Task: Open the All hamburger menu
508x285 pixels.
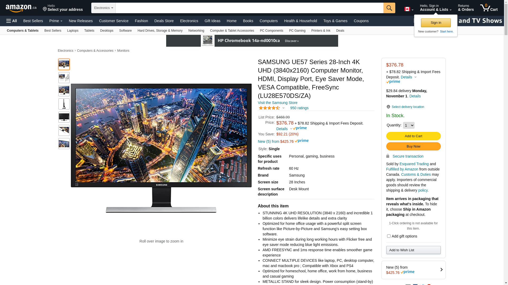Action: point(12,21)
